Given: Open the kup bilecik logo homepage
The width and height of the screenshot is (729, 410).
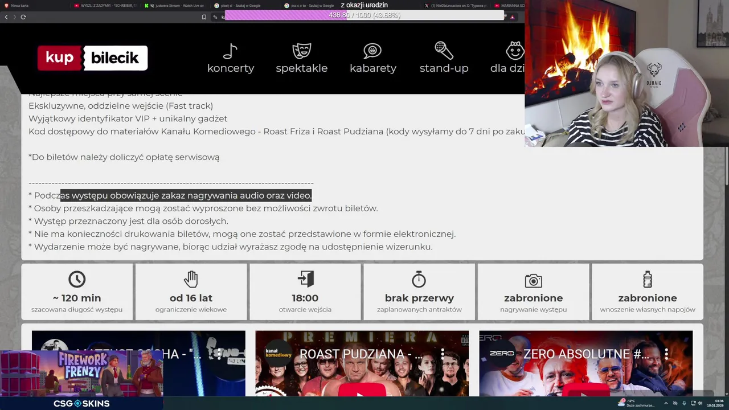Looking at the screenshot, I should point(92,58).
